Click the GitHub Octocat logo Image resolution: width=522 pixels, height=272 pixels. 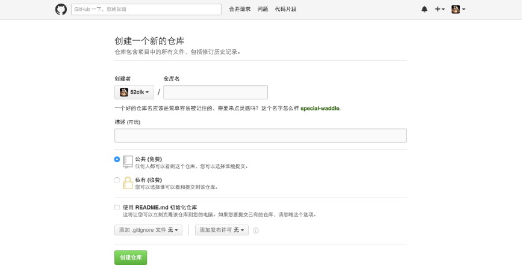(61, 10)
